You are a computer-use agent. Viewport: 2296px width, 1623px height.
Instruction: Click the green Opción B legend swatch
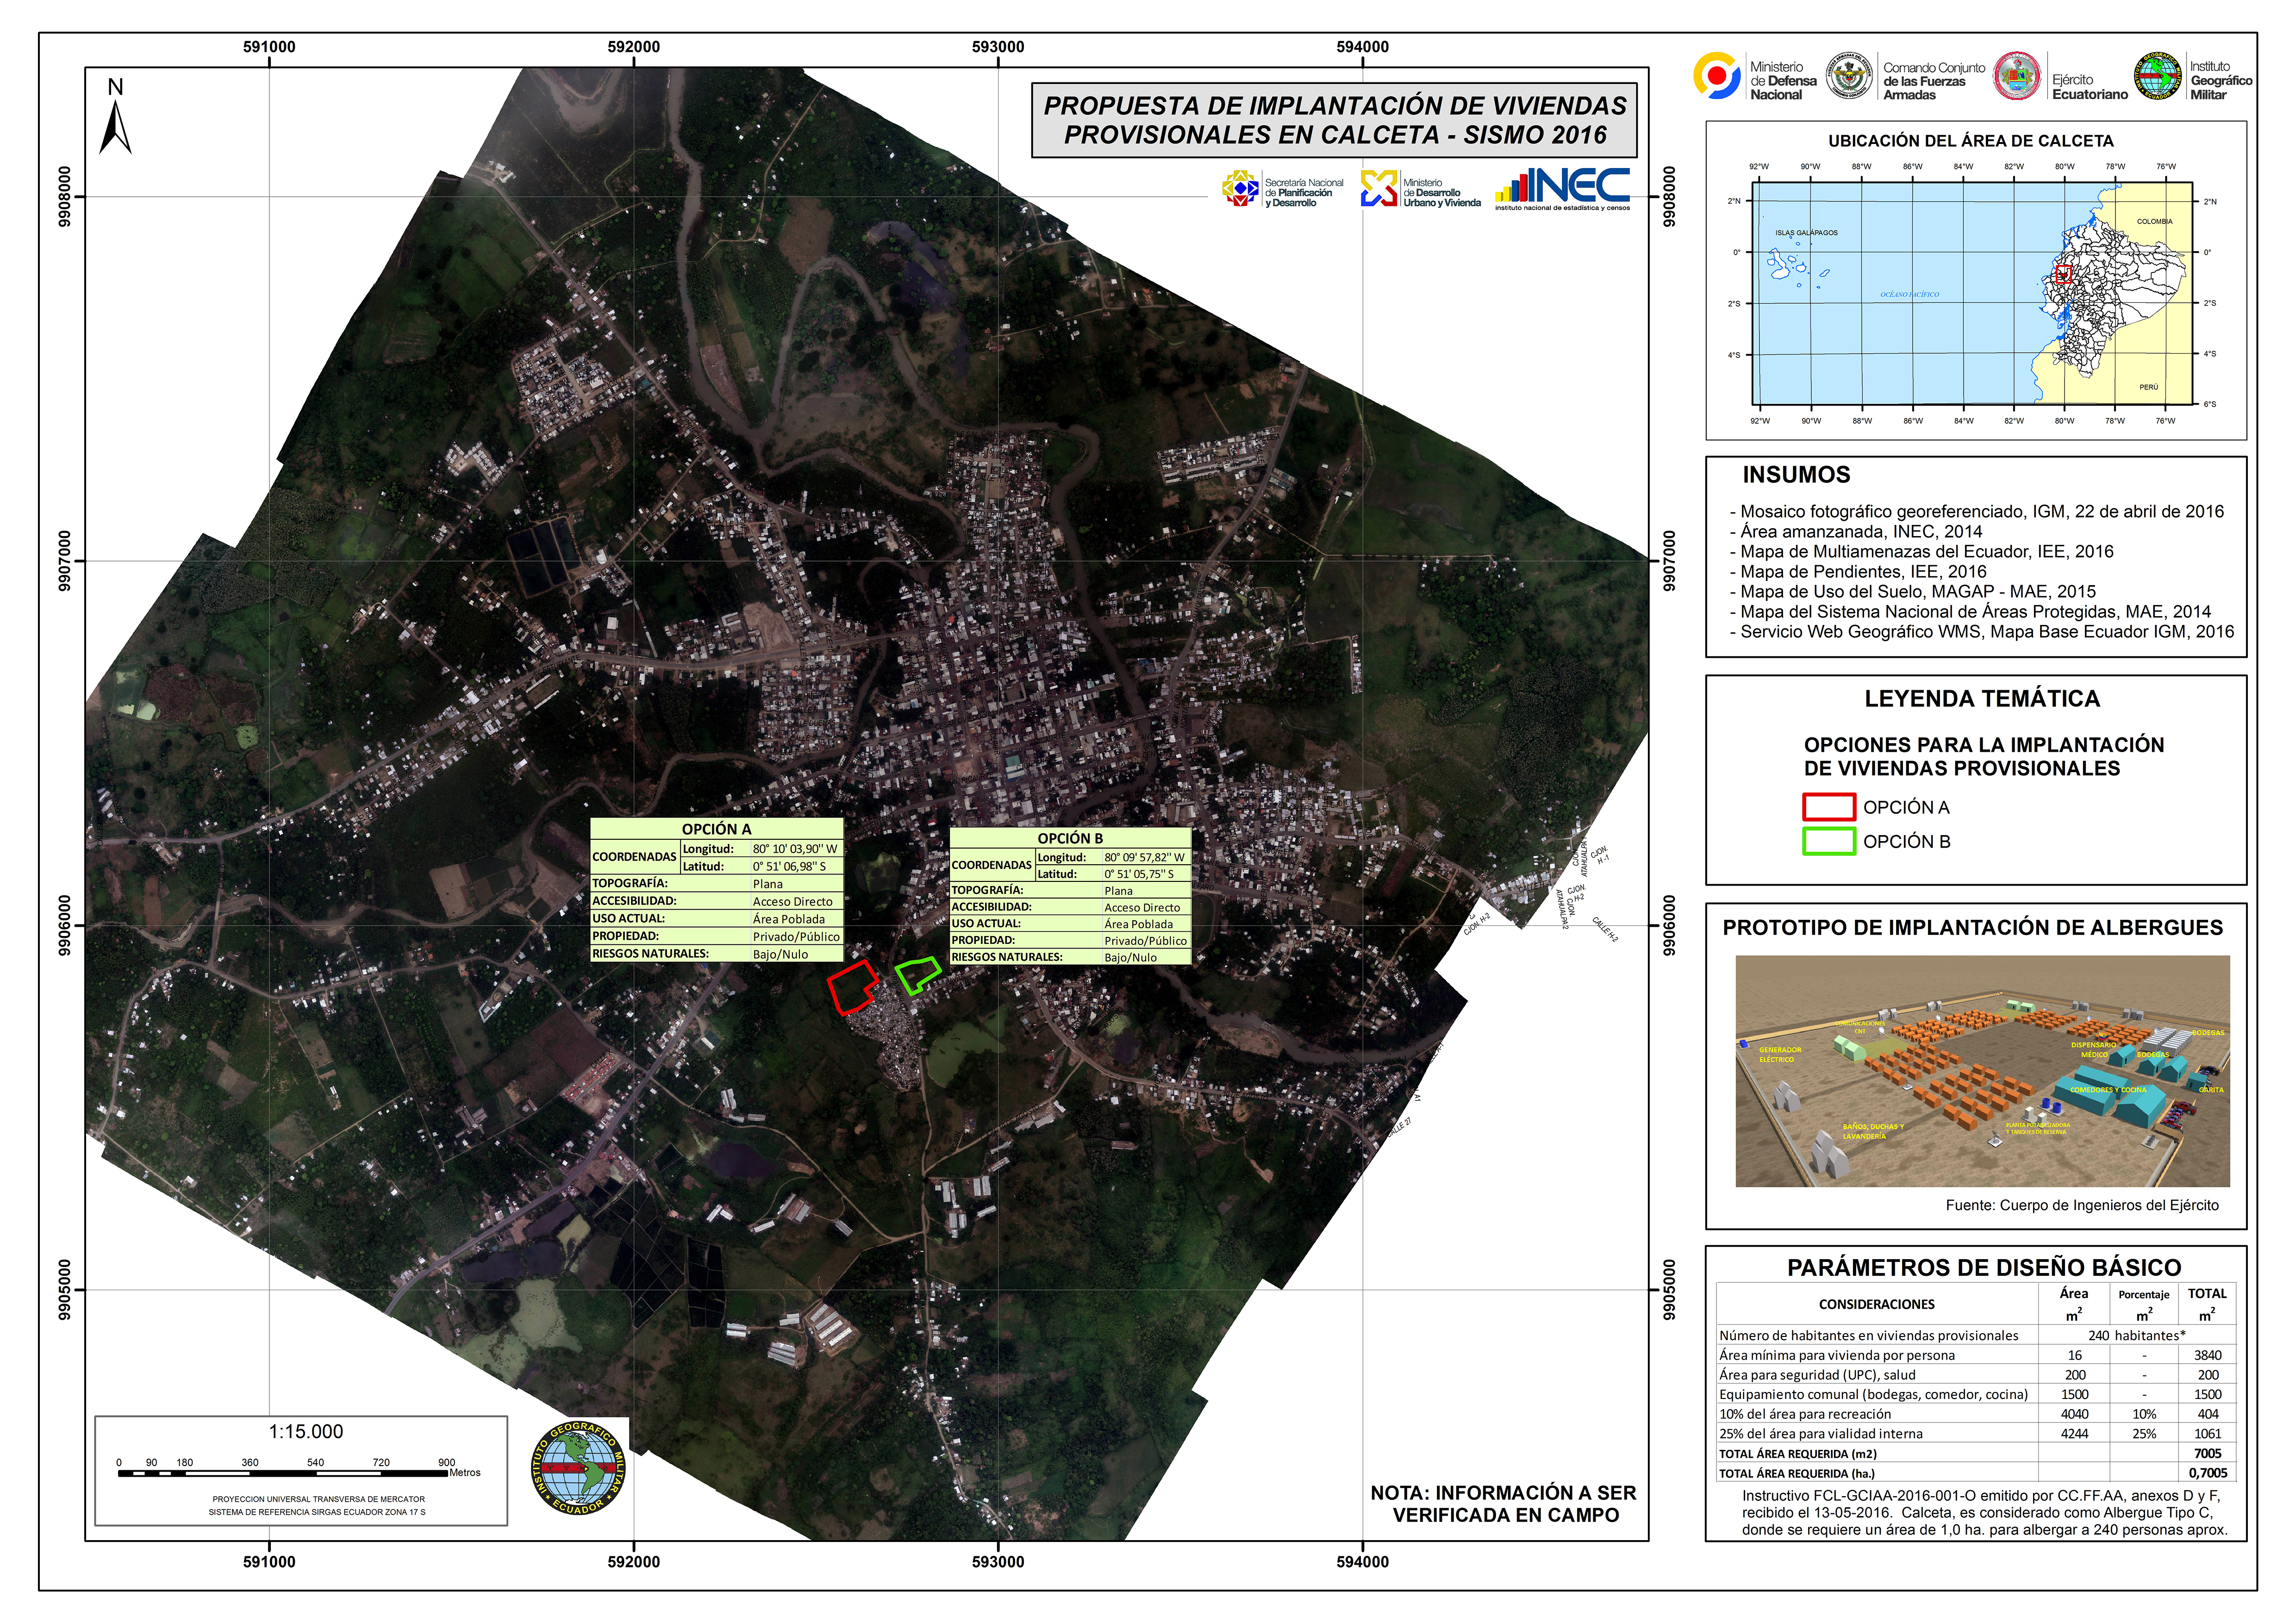tap(1829, 841)
